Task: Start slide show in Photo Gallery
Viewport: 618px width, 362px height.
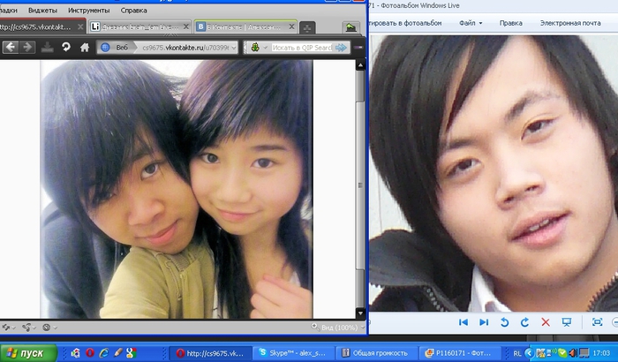Action: click(567, 322)
